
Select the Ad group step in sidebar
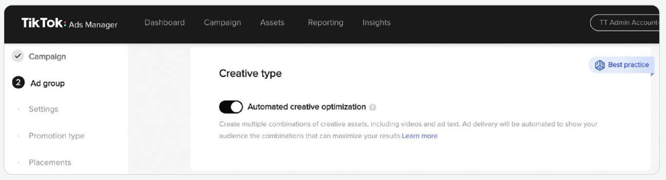47,83
